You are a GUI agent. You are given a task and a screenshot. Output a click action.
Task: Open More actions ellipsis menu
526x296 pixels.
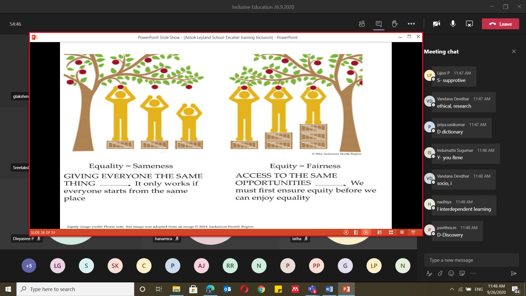411,24
